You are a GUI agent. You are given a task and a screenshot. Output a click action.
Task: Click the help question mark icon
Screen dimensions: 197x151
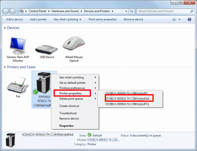pos(190,19)
